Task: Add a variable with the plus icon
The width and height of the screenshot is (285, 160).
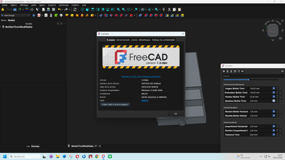Action: pos(224,71)
